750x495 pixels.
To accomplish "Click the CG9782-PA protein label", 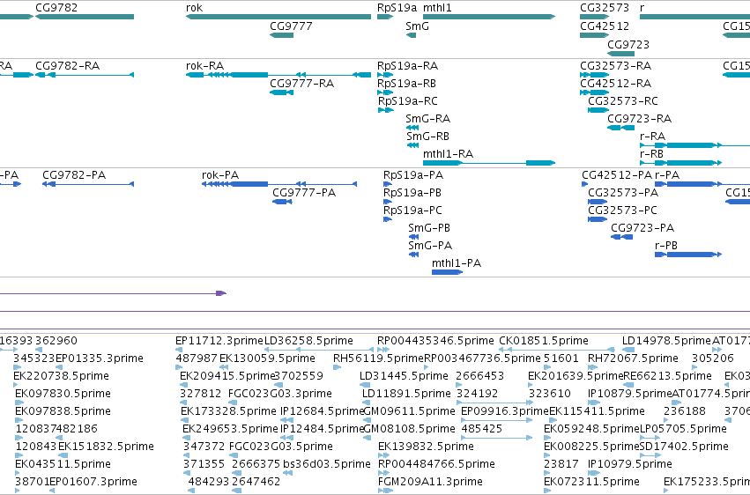I will tap(74, 175).
